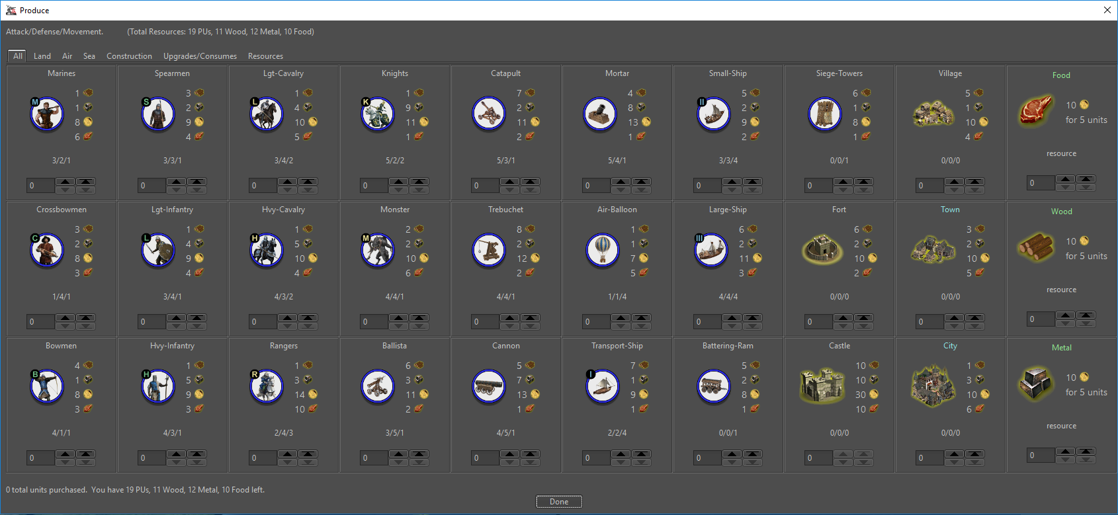Viewport: 1118px width, 515px height.
Task: Click the Done button
Action: coord(559,502)
